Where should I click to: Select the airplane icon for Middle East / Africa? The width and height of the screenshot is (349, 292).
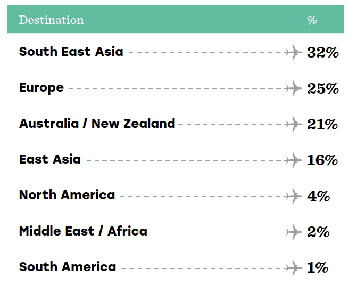click(293, 232)
